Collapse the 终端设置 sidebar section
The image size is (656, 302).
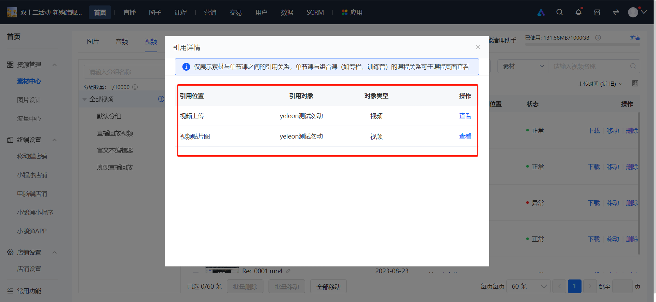(x=55, y=140)
